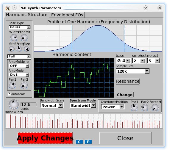The height and width of the screenshot is (150, 175).
Task: Click the blue P paste button
Action: (x=88, y=142)
